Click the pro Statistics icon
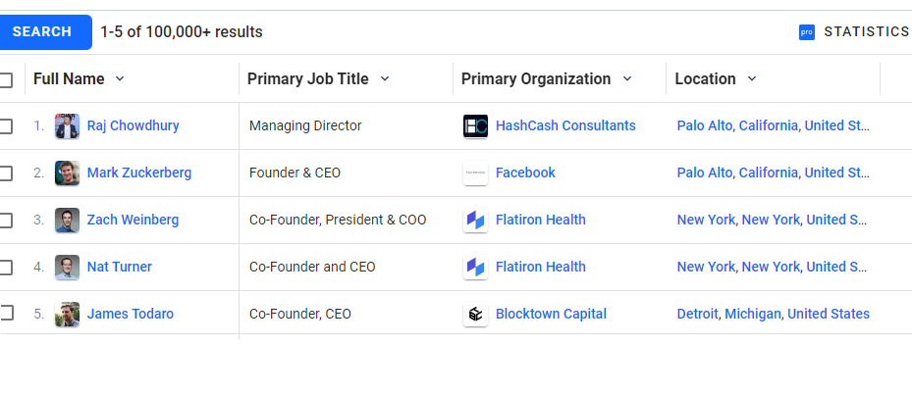912x395 pixels. 807,32
